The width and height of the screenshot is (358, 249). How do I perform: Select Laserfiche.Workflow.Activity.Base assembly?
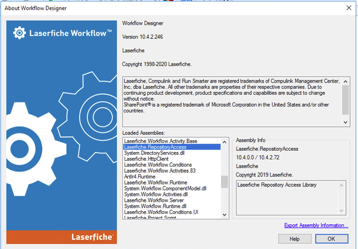(x=172, y=141)
